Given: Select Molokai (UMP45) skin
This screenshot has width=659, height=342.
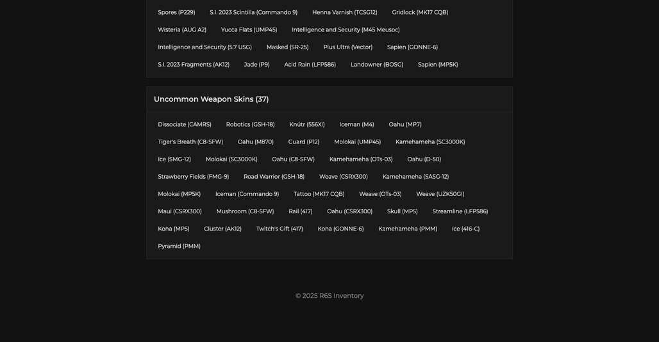Looking at the screenshot, I should [357, 142].
